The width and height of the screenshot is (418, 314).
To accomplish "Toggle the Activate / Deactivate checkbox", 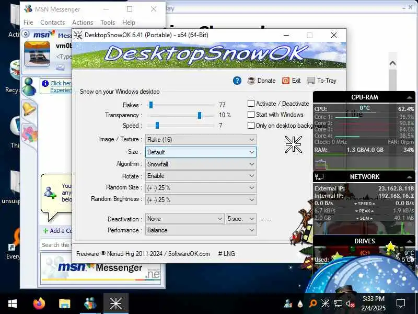I will (251, 103).
